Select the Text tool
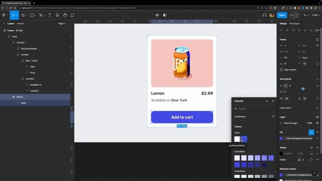Viewport: 322px width, 181px height. pos(50,15)
